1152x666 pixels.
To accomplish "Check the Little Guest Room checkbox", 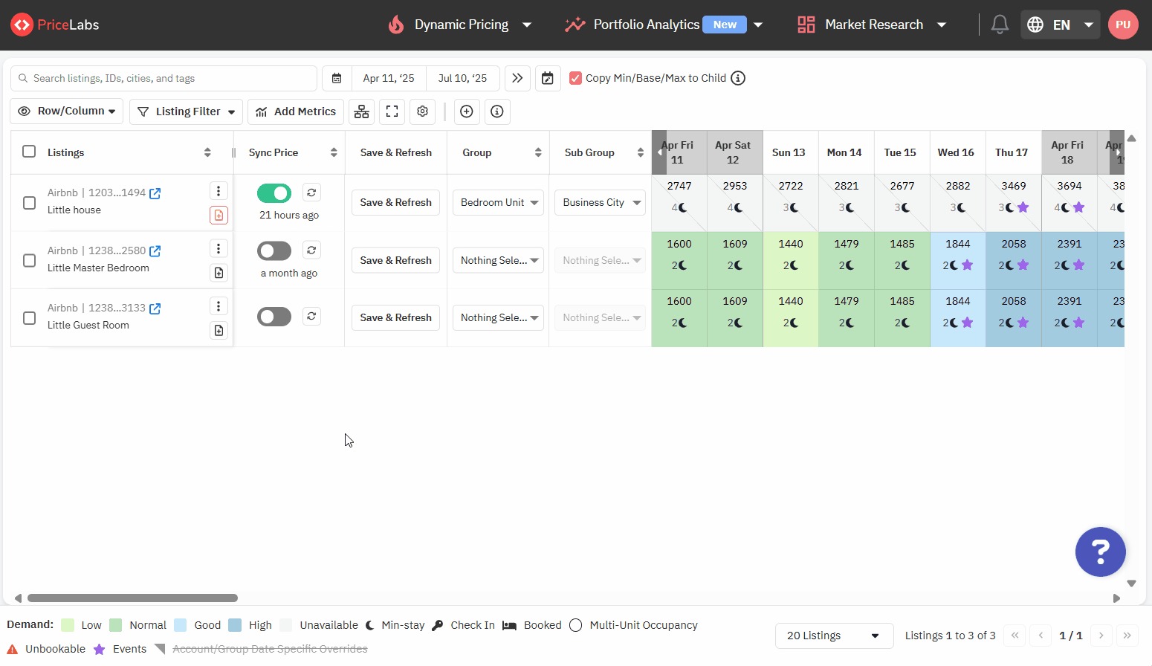I will click(x=29, y=318).
